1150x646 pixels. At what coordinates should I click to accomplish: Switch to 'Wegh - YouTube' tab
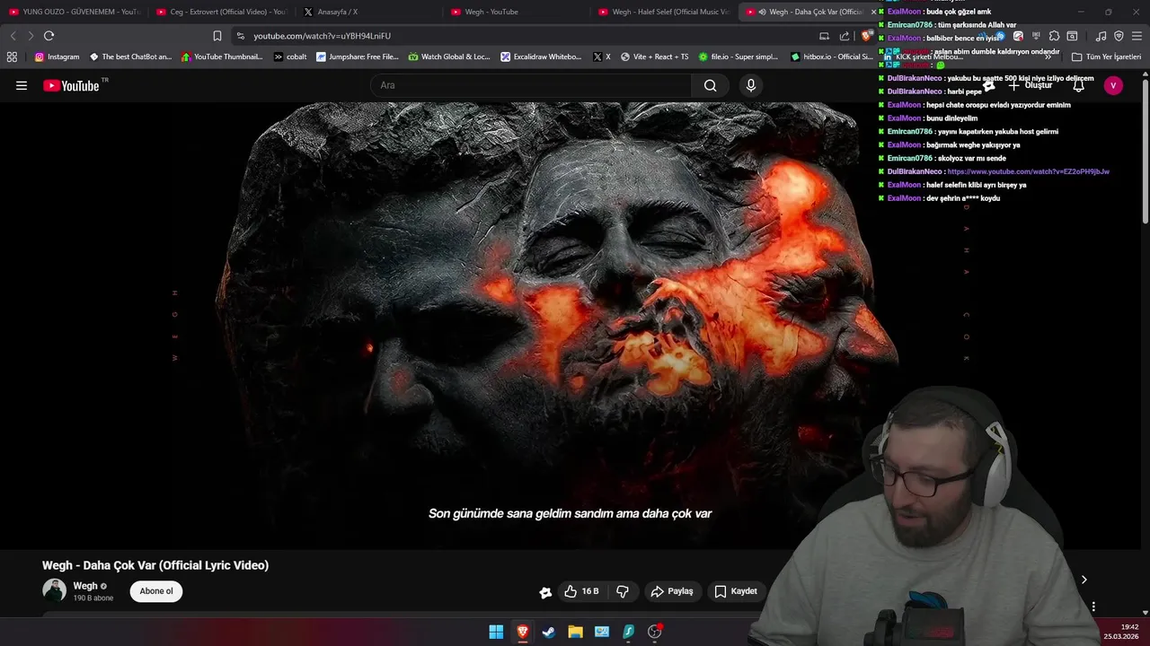coord(517,12)
